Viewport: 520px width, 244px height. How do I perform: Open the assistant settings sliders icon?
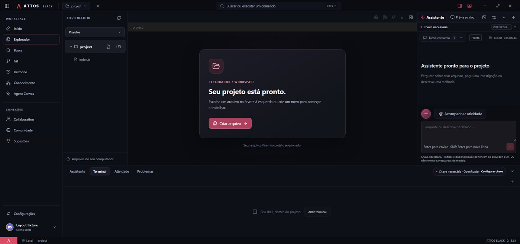click(x=494, y=17)
